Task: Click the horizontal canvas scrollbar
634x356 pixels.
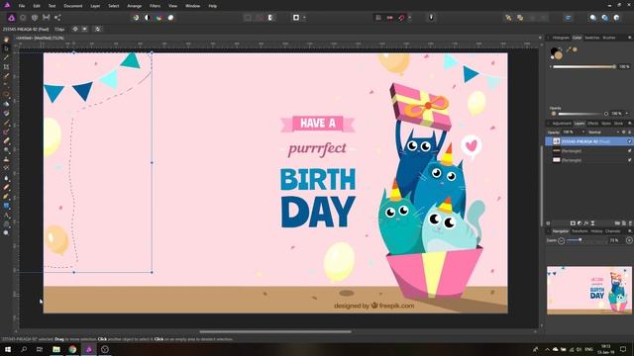Action: pos(275,332)
